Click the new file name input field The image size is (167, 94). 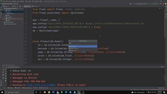click(x=83, y=43)
